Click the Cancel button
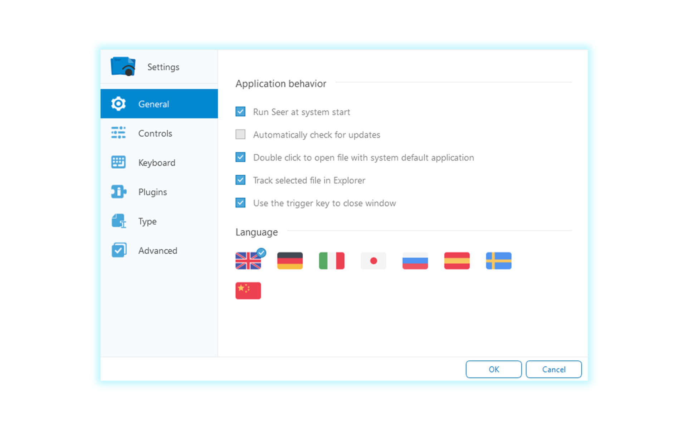The width and height of the screenshot is (688, 430). point(553,369)
